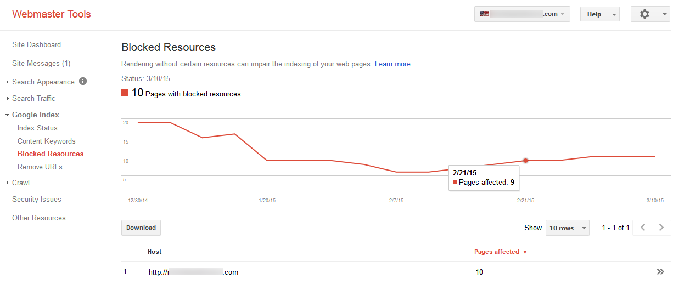Open the Help dropdown menu
This screenshot has height=284, width=673.
(x=599, y=14)
